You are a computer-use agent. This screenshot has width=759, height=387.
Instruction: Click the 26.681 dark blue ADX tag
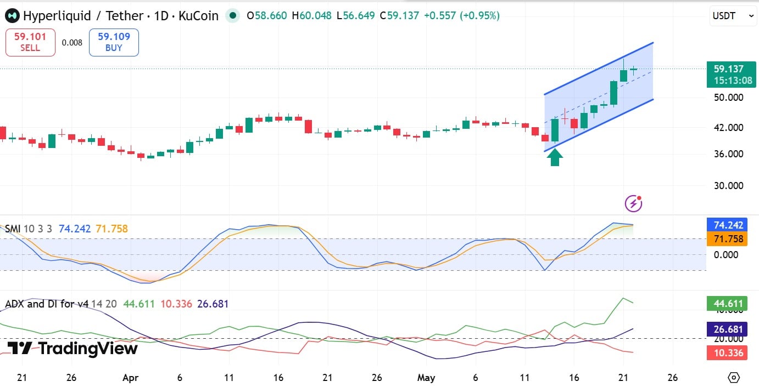(727, 329)
